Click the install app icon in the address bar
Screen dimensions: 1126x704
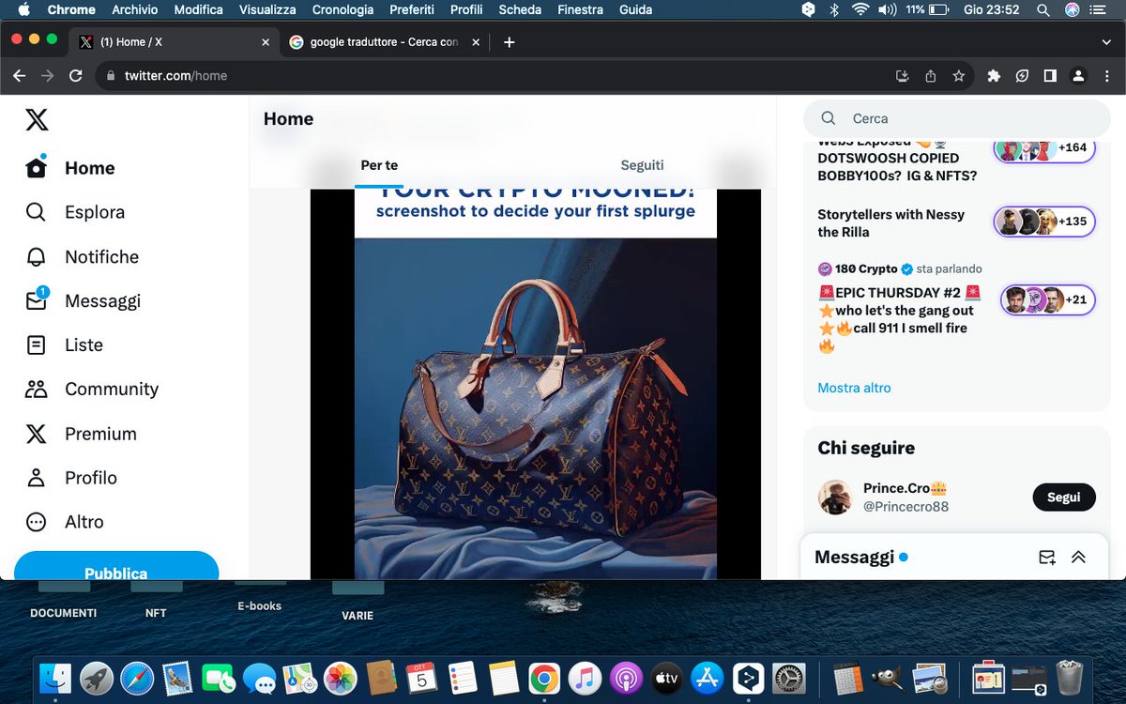click(903, 76)
